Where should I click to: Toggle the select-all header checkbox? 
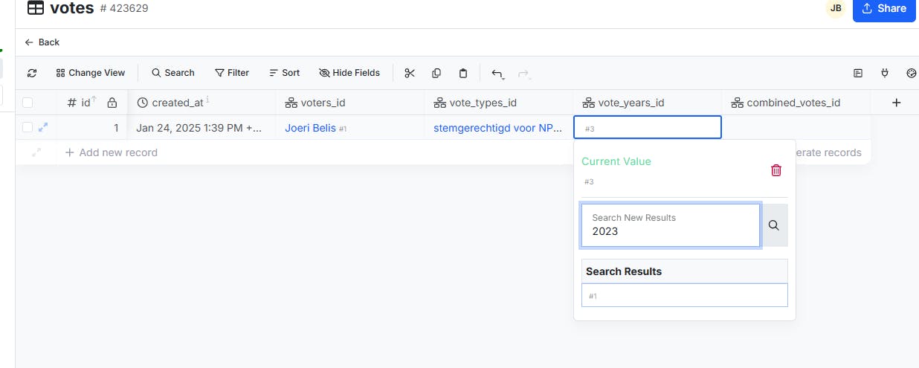[28, 103]
